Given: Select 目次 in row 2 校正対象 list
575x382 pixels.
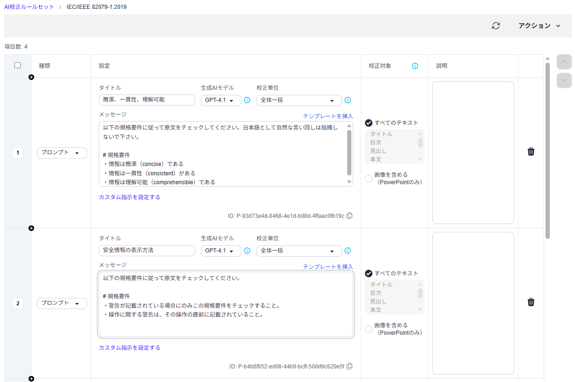Looking at the screenshot, I should tap(376, 293).
